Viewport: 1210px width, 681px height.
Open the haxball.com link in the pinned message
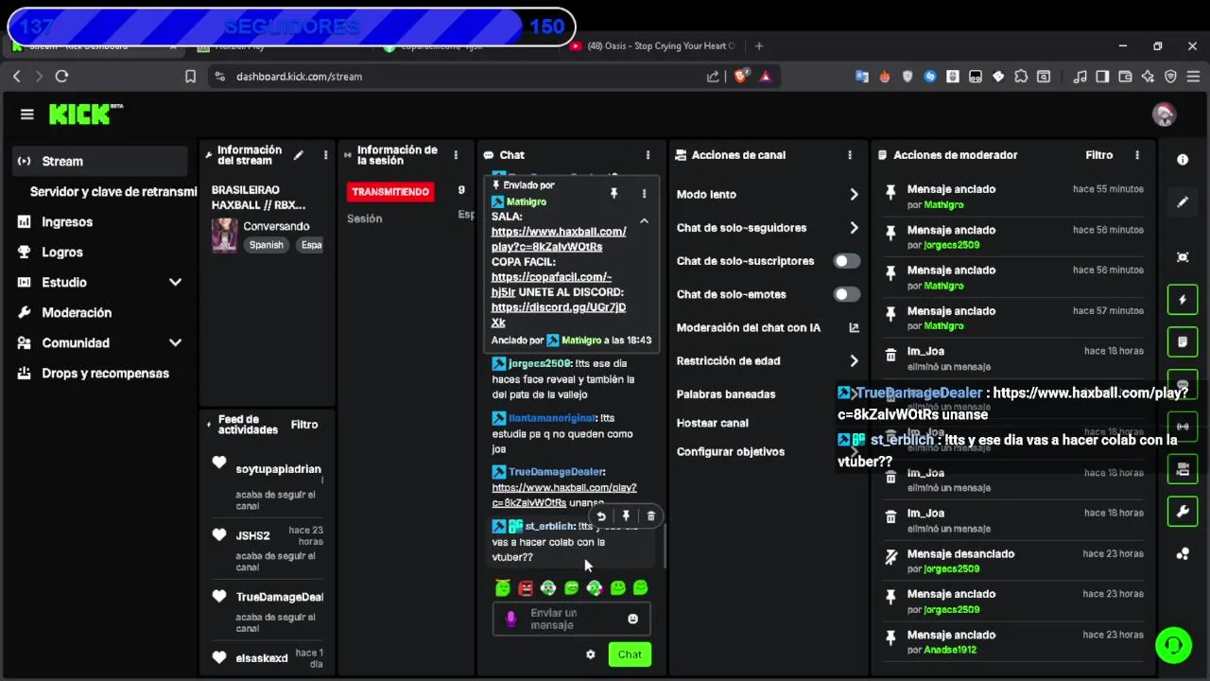[x=559, y=239]
